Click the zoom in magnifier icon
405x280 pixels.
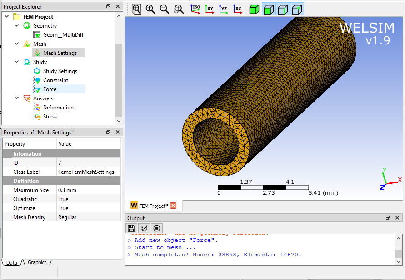click(x=150, y=9)
